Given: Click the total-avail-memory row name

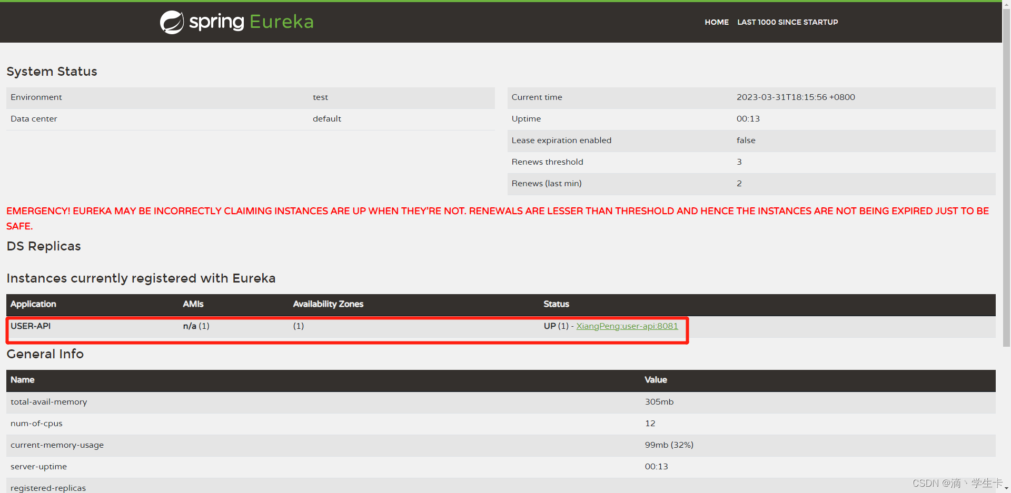Looking at the screenshot, I should (49, 402).
